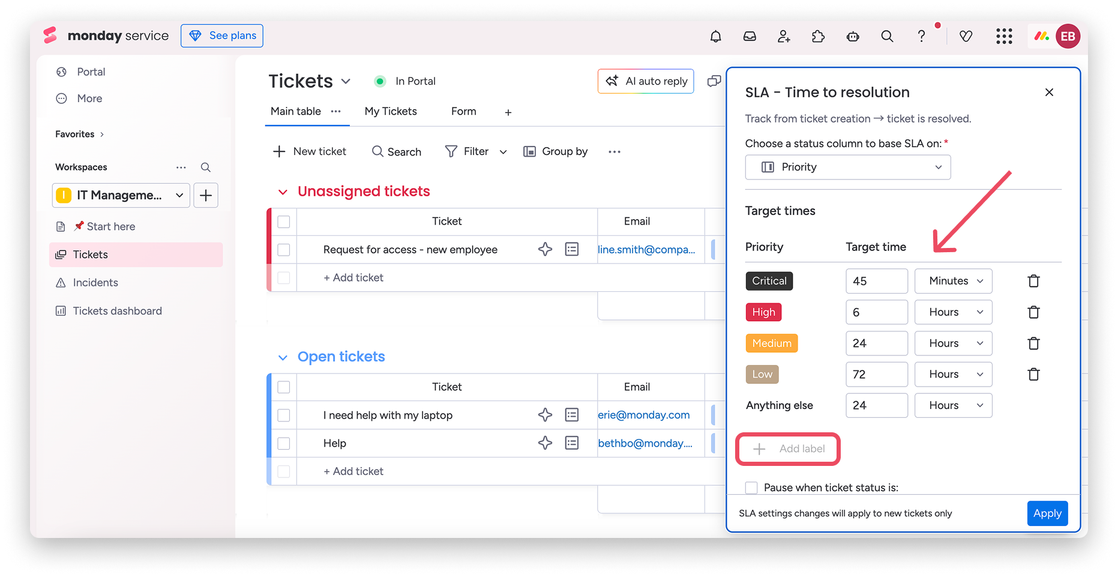Add a new view with the plus icon
This screenshot has width=1118, height=577.
[508, 112]
